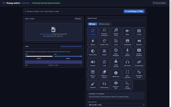Select the Convert operation
The image size is (171, 107).
[x=93, y=32]
